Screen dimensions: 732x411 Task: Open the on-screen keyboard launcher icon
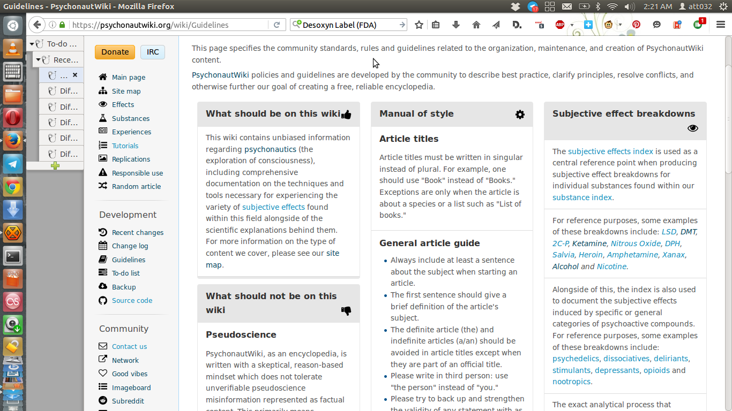(x=13, y=72)
